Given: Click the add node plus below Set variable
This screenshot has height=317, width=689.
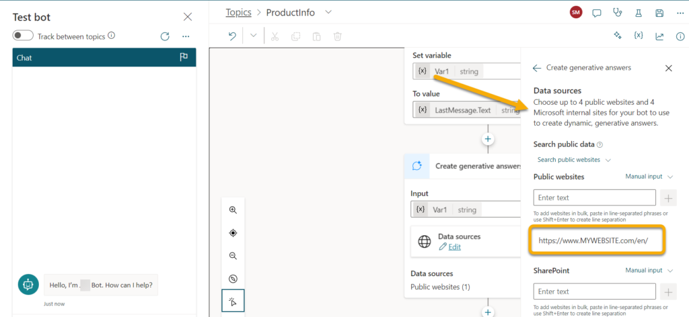Looking at the screenshot, I should click(x=488, y=139).
